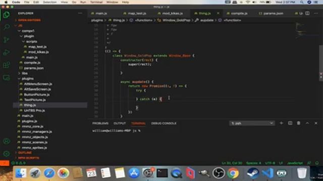The height and width of the screenshot is (181, 323).
Task: Open the errors and warnings count in the status bar
Action: [x=19, y=163]
